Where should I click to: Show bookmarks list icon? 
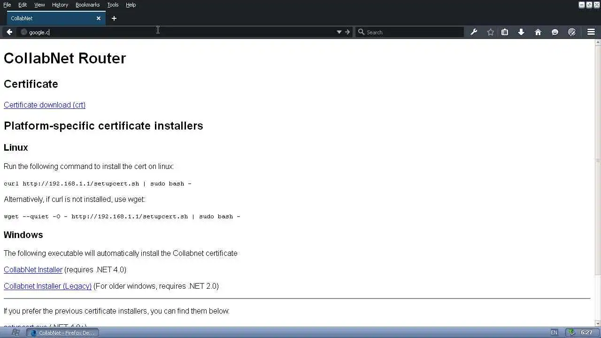505,32
